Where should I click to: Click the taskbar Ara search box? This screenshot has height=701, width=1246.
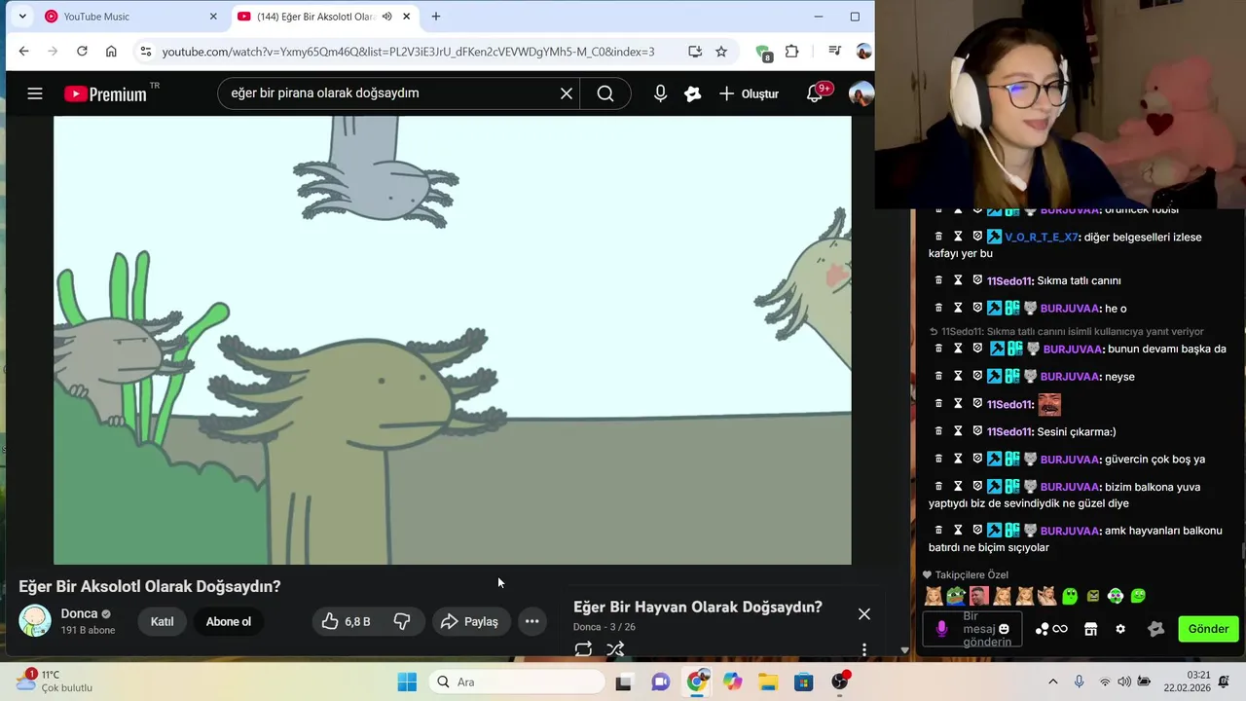(518, 682)
